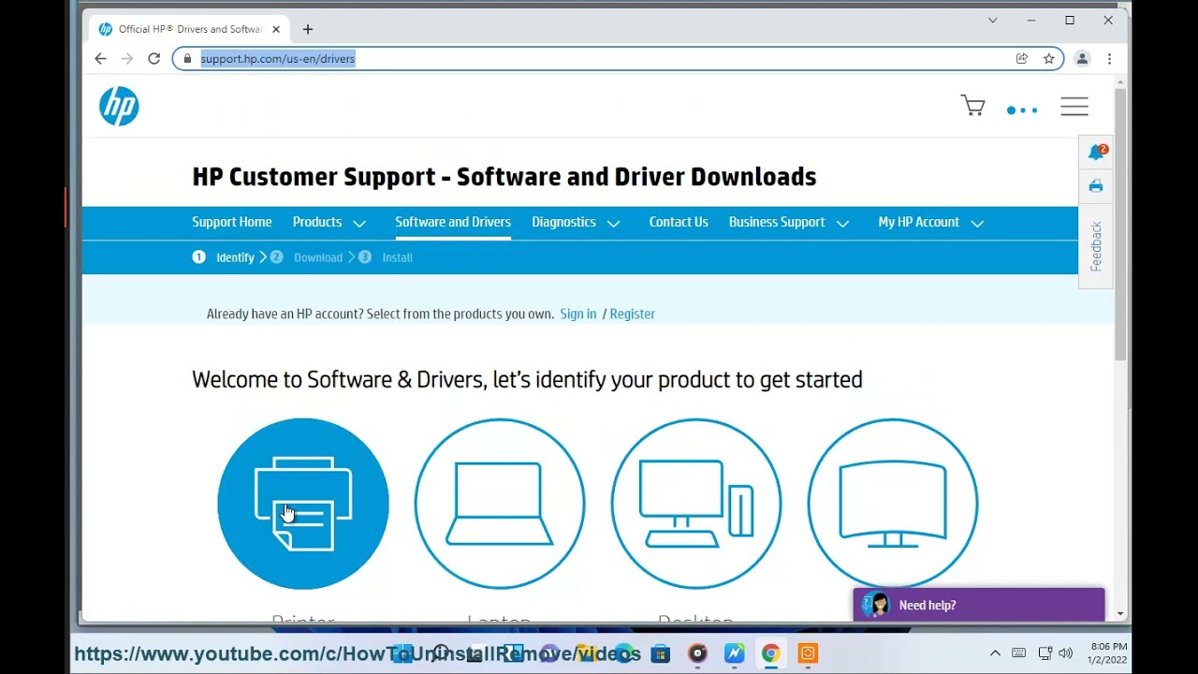Expand the My HP Account menu
The width and height of the screenshot is (1198, 674).
pos(930,223)
